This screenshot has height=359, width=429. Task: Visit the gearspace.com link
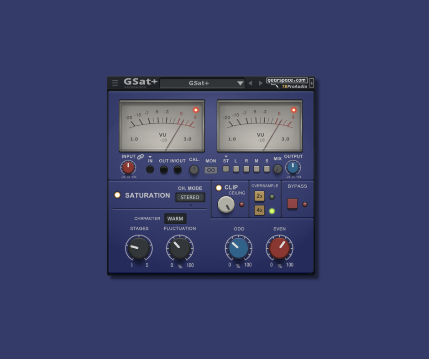click(287, 80)
